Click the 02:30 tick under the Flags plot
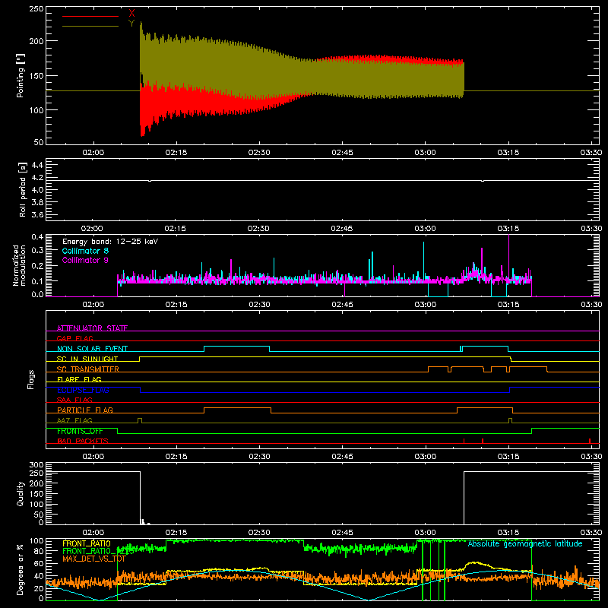Screen dimensions: 608x608 [259, 457]
